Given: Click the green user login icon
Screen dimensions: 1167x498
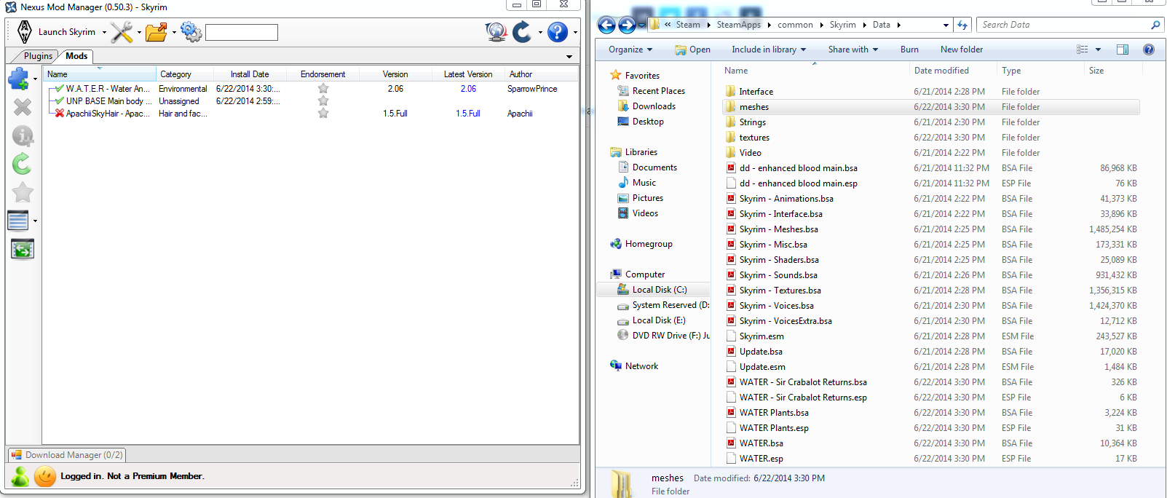Looking at the screenshot, I should tap(20, 476).
